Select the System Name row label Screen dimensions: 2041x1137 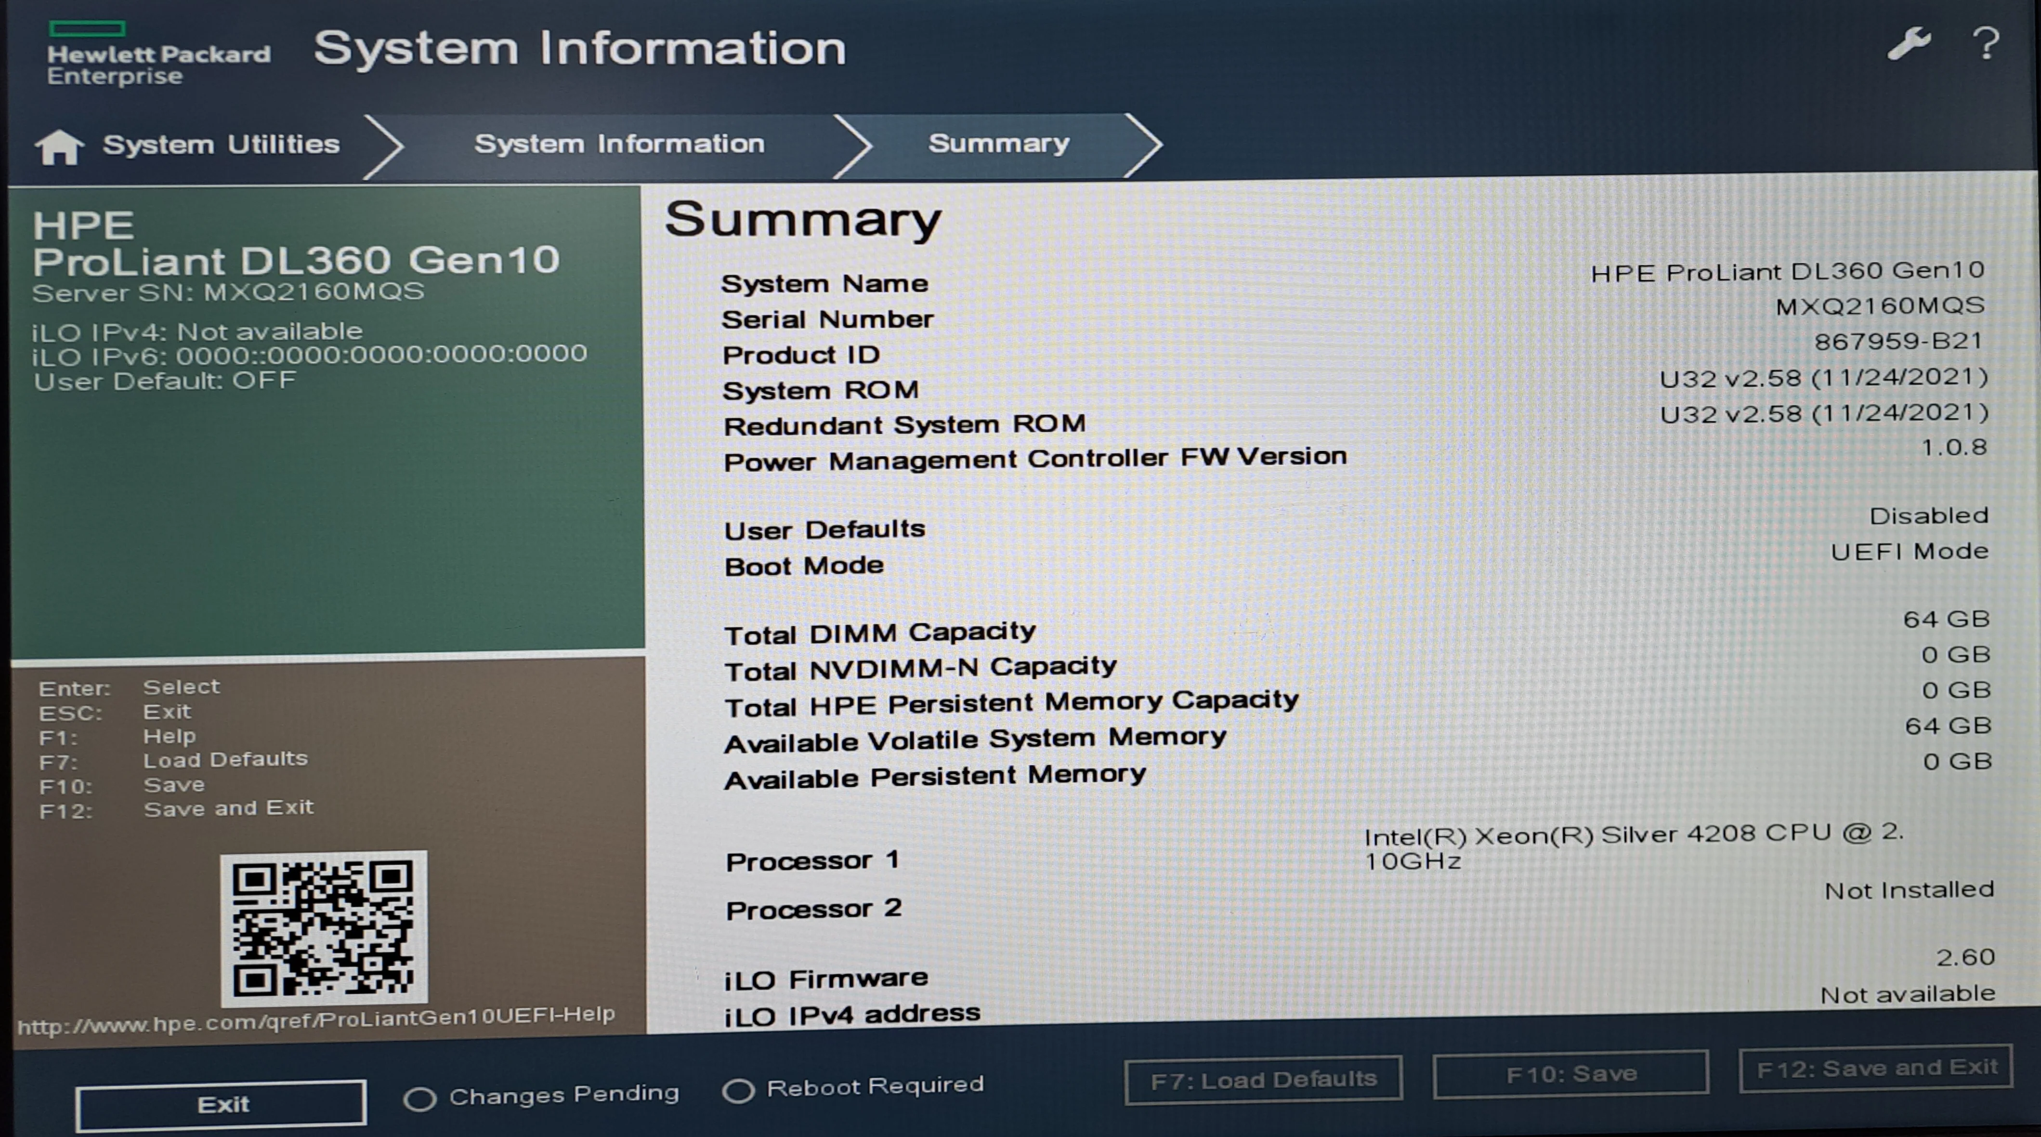pyautogui.click(x=824, y=283)
